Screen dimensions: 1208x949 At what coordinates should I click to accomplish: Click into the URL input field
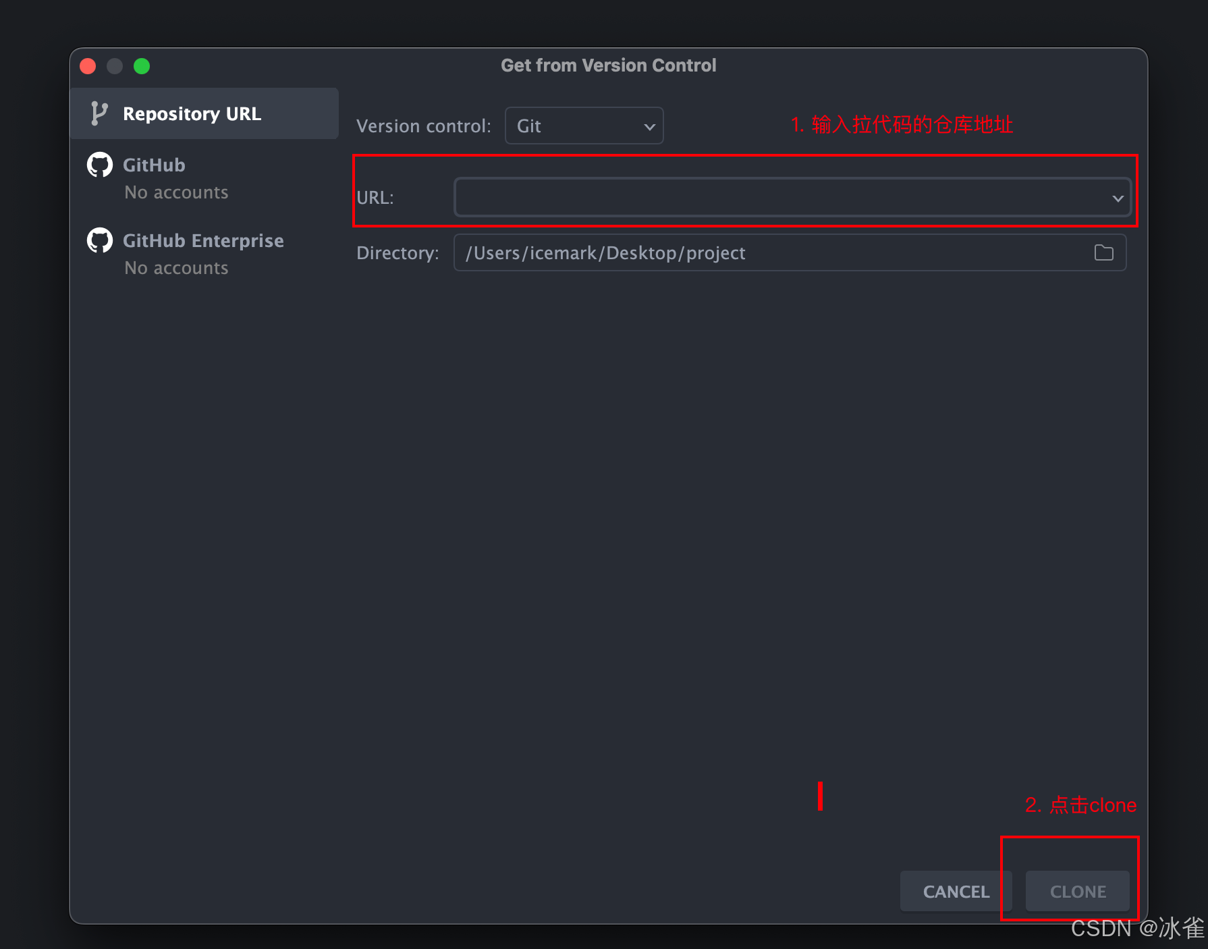pyautogui.click(x=792, y=197)
